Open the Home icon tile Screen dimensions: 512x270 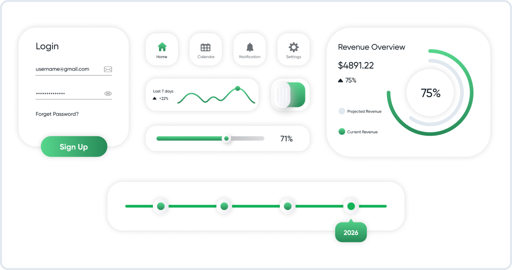click(x=161, y=49)
